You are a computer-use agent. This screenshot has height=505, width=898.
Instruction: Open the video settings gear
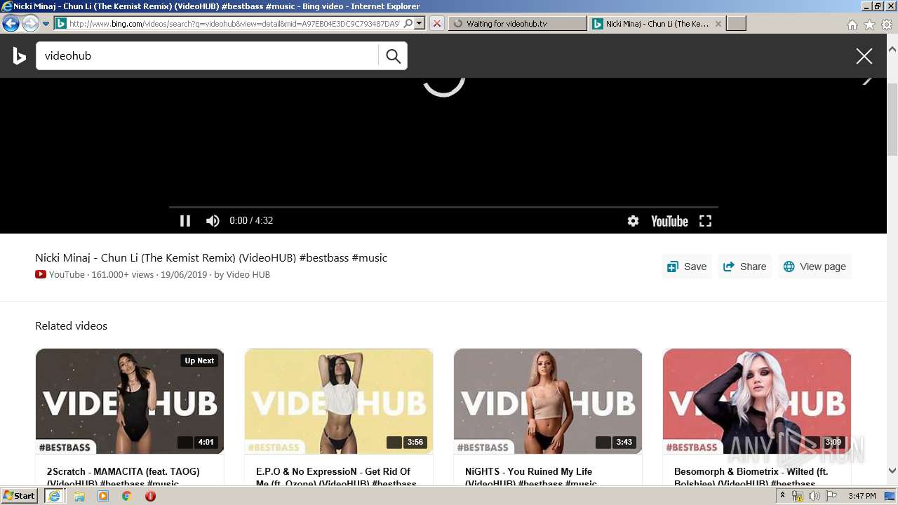point(633,221)
